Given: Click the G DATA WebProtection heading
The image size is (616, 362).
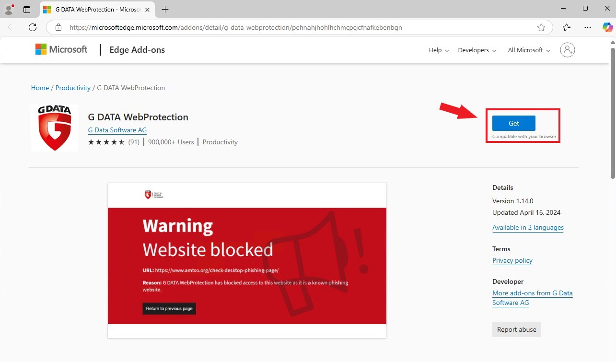Looking at the screenshot, I should pos(138,117).
